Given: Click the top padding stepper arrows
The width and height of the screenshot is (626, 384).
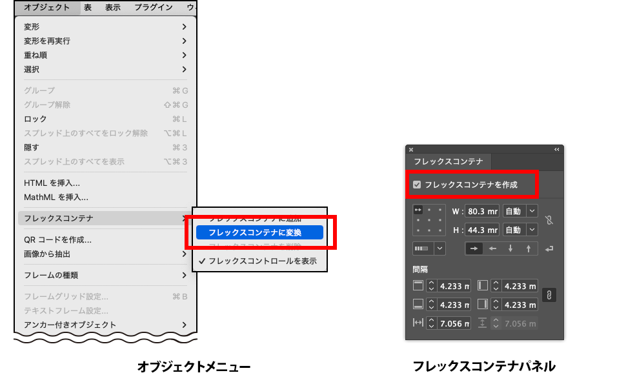Looking at the screenshot, I should pyautogui.click(x=432, y=286).
